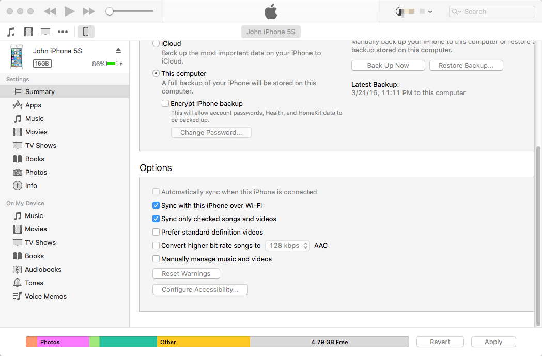This screenshot has height=356, width=542.
Task: Click the orange Audio storage segment
Action: (32, 342)
